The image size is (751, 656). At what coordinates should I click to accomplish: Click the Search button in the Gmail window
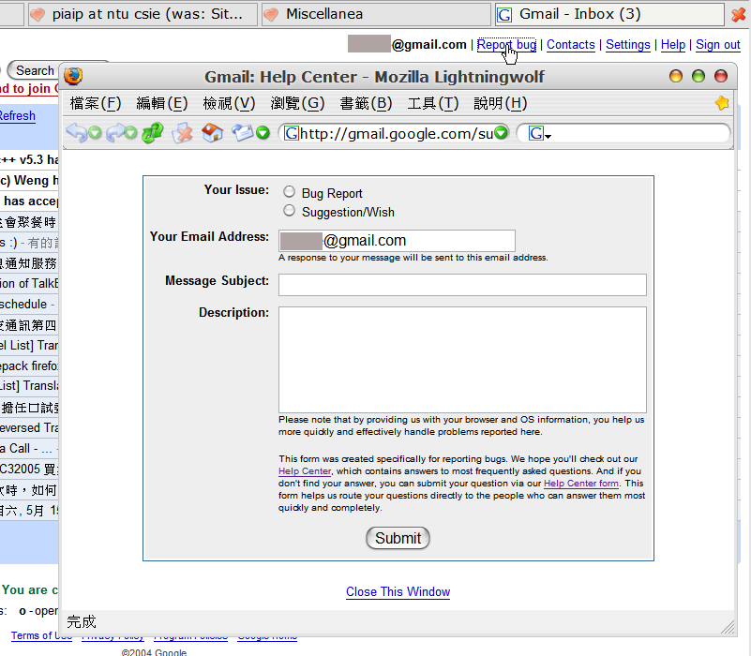click(x=34, y=71)
